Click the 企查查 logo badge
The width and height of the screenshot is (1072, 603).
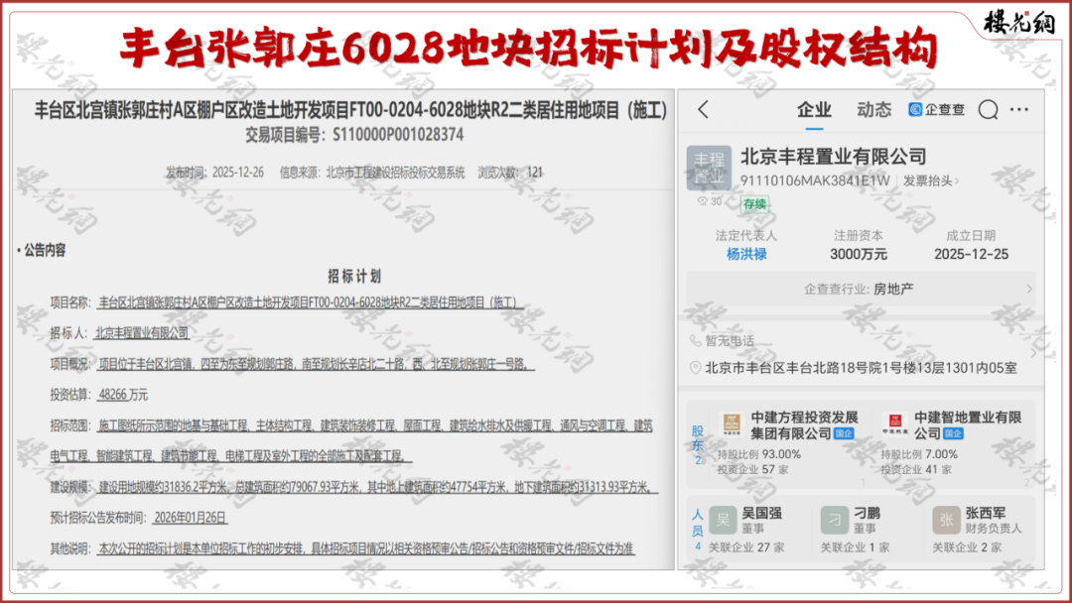click(936, 110)
